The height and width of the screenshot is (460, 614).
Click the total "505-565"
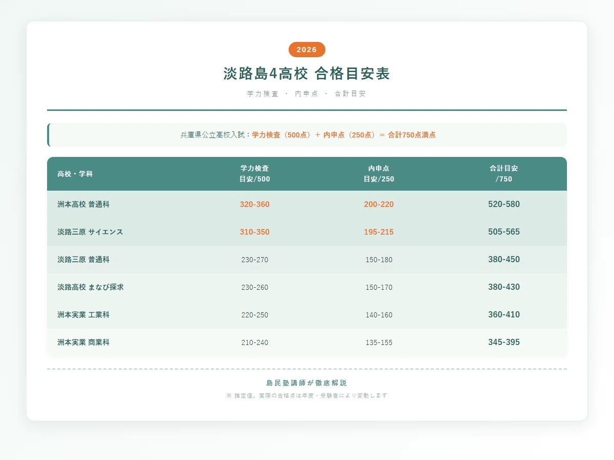tap(504, 232)
